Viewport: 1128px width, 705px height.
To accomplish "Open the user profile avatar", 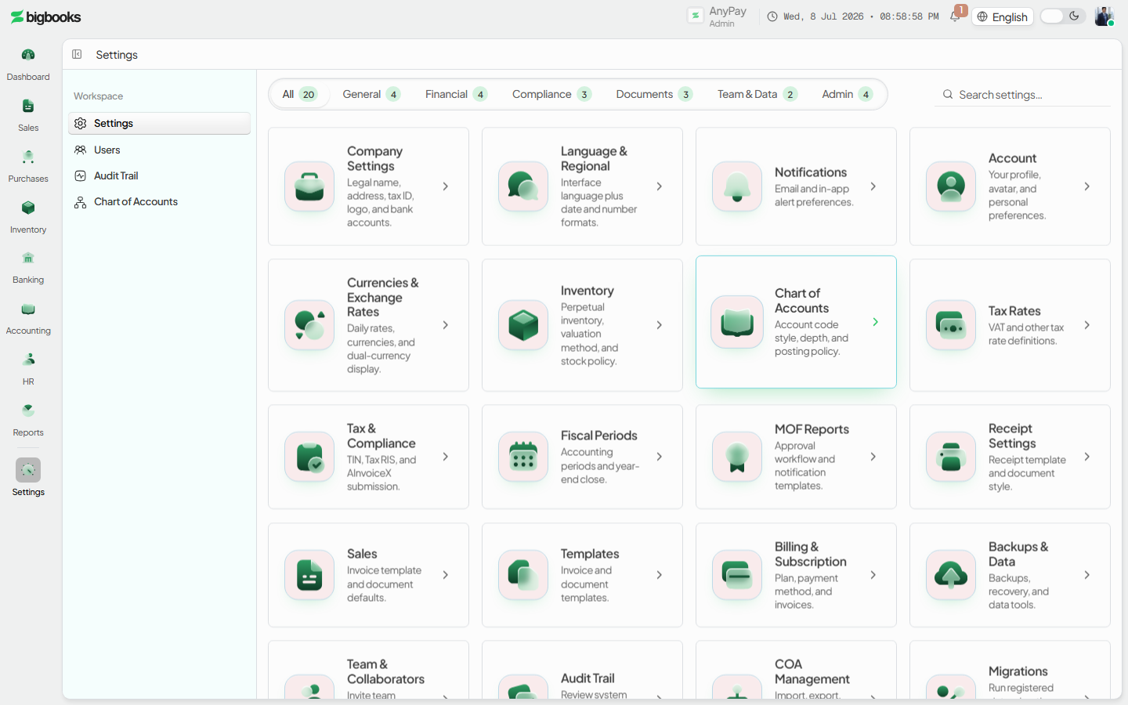I will point(1104,16).
